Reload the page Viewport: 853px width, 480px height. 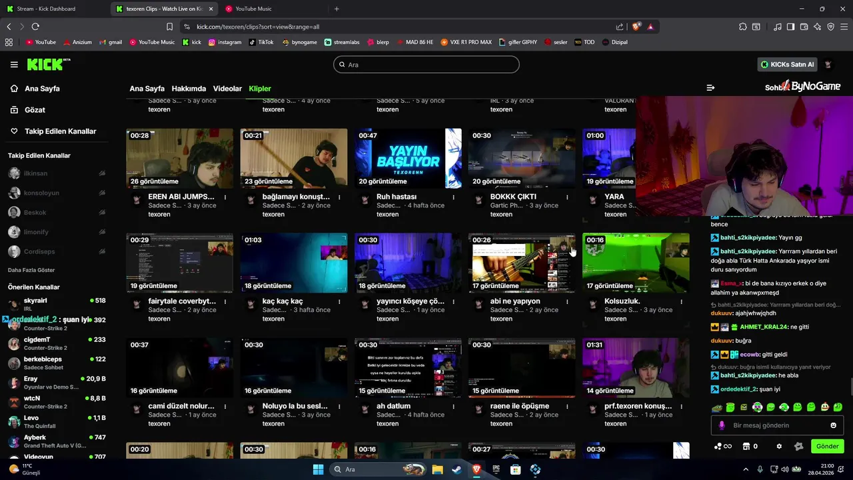point(35,27)
